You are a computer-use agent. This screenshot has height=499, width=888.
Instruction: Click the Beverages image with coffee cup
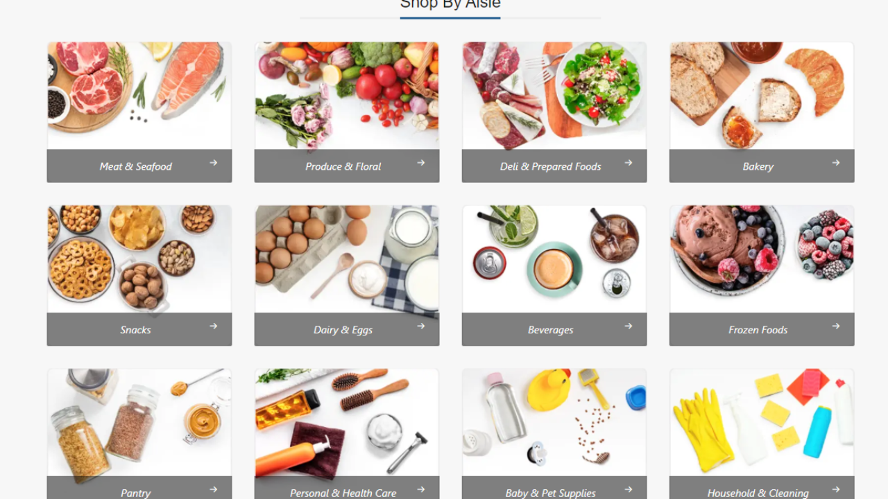[x=554, y=259]
